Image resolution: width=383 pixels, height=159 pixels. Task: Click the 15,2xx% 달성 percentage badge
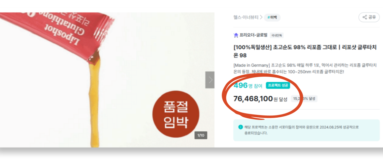click(304, 99)
